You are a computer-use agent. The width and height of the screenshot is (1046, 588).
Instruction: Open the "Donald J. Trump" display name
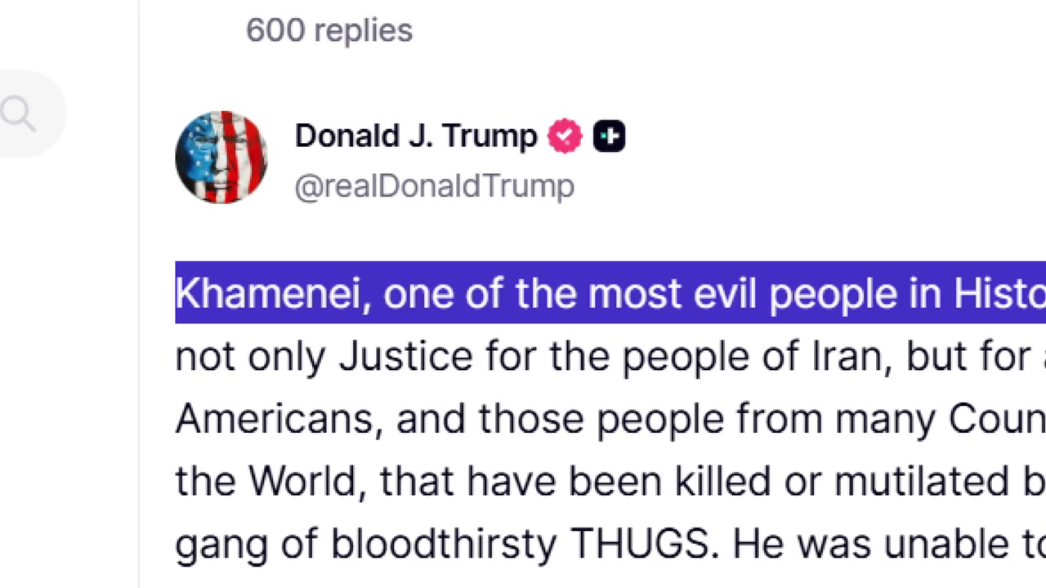(416, 136)
